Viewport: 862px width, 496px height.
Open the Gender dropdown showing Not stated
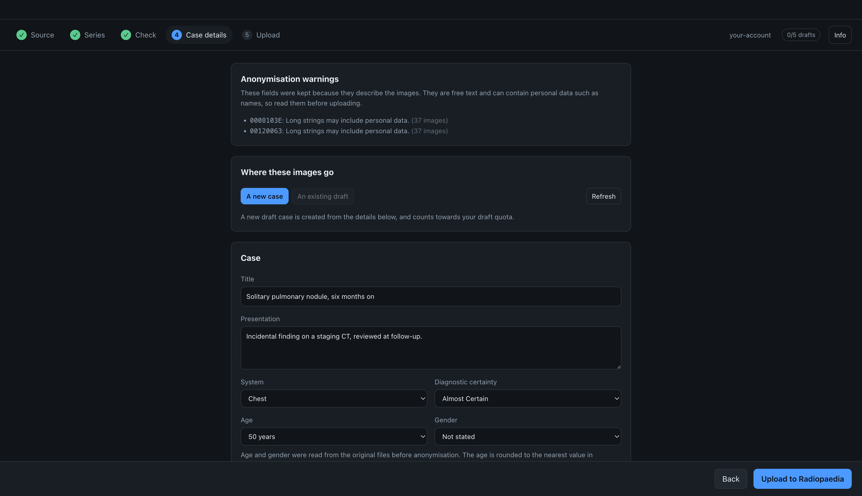tap(528, 436)
